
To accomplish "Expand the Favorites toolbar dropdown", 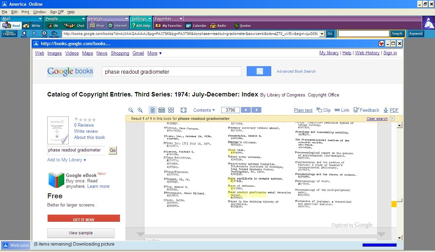I will (x=181, y=19).
